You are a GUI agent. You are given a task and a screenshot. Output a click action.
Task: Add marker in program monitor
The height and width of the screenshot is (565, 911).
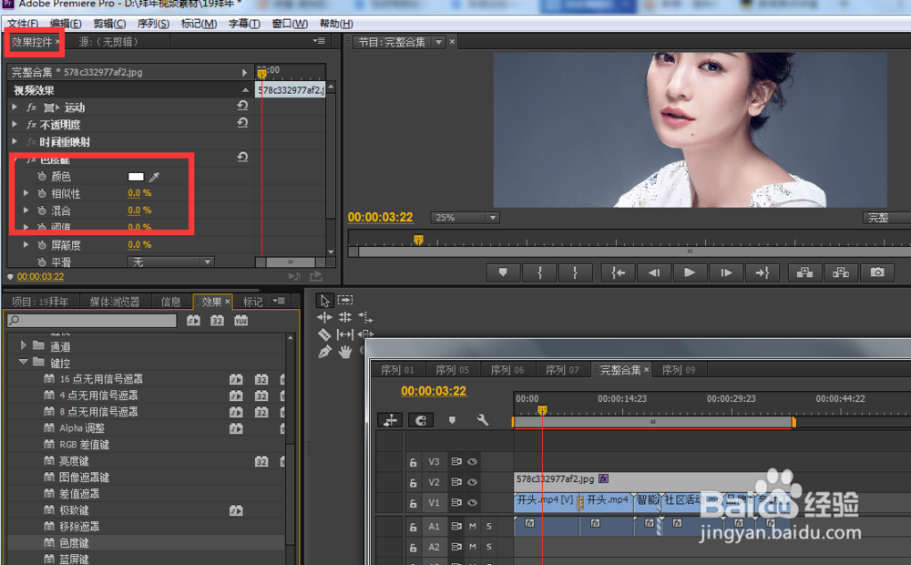[x=503, y=272]
